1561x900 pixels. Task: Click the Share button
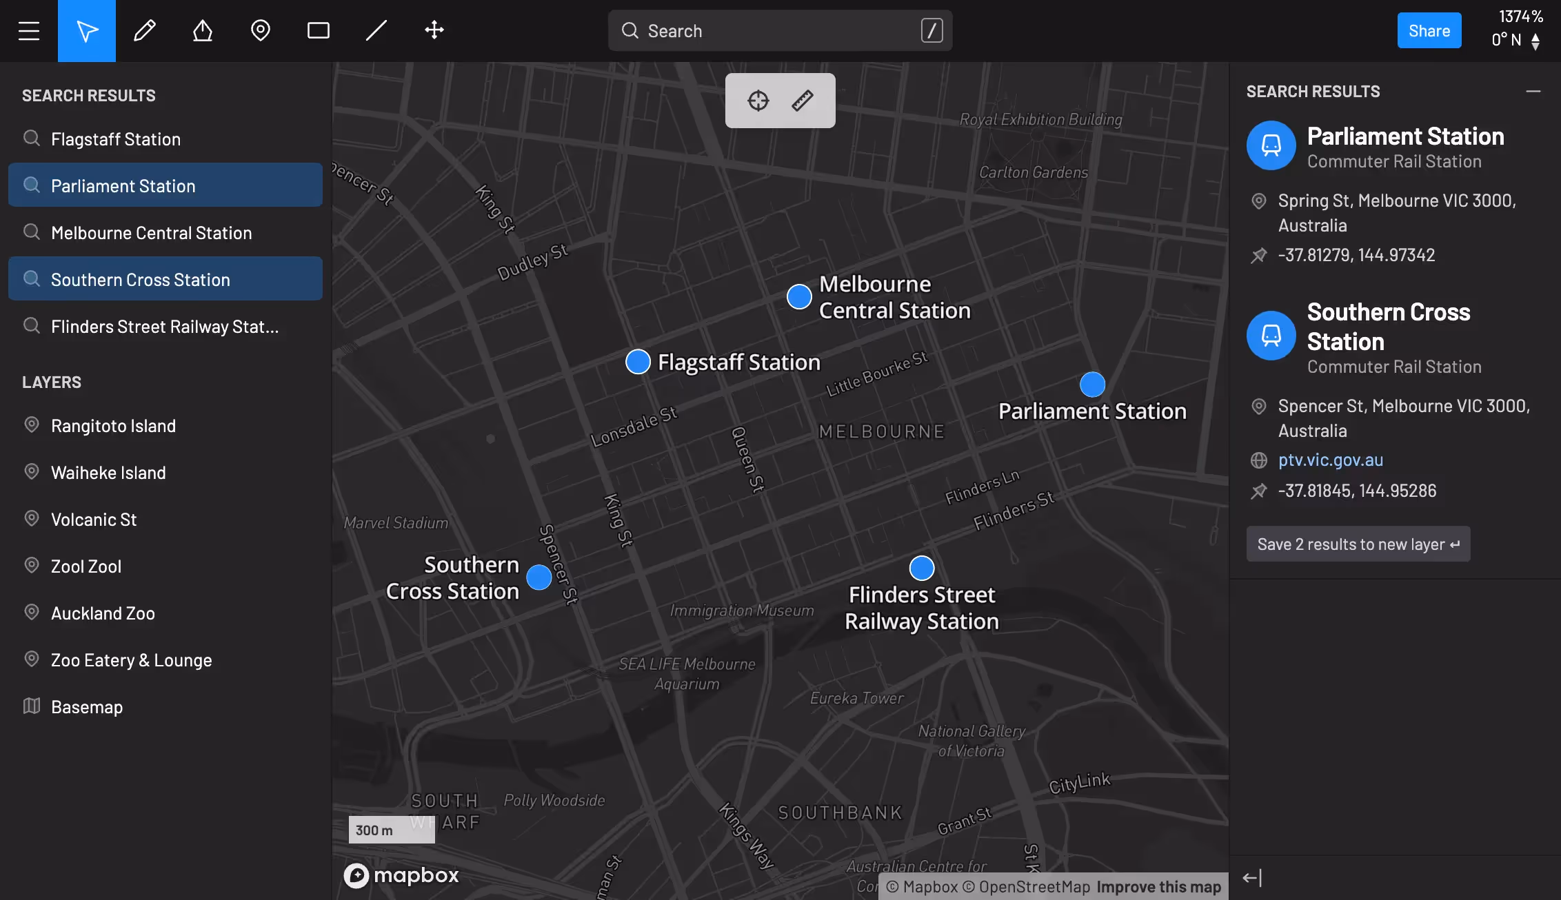[x=1429, y=30]
